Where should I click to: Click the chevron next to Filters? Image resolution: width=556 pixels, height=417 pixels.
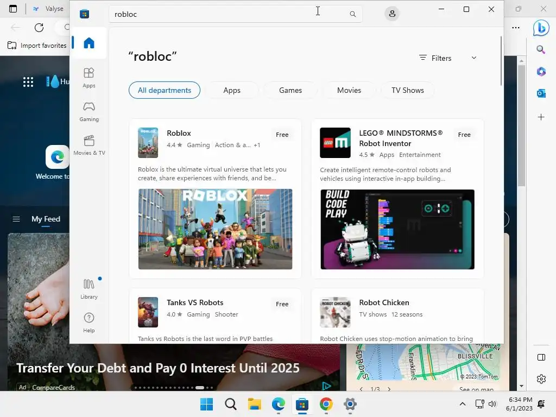(473, 58)
